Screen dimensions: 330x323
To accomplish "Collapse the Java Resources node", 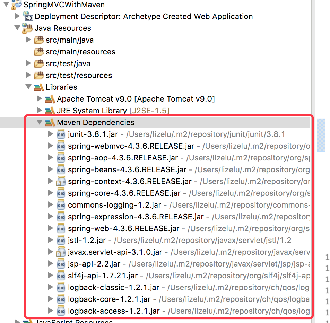I will pyautogui.click(x=17, y=28).
